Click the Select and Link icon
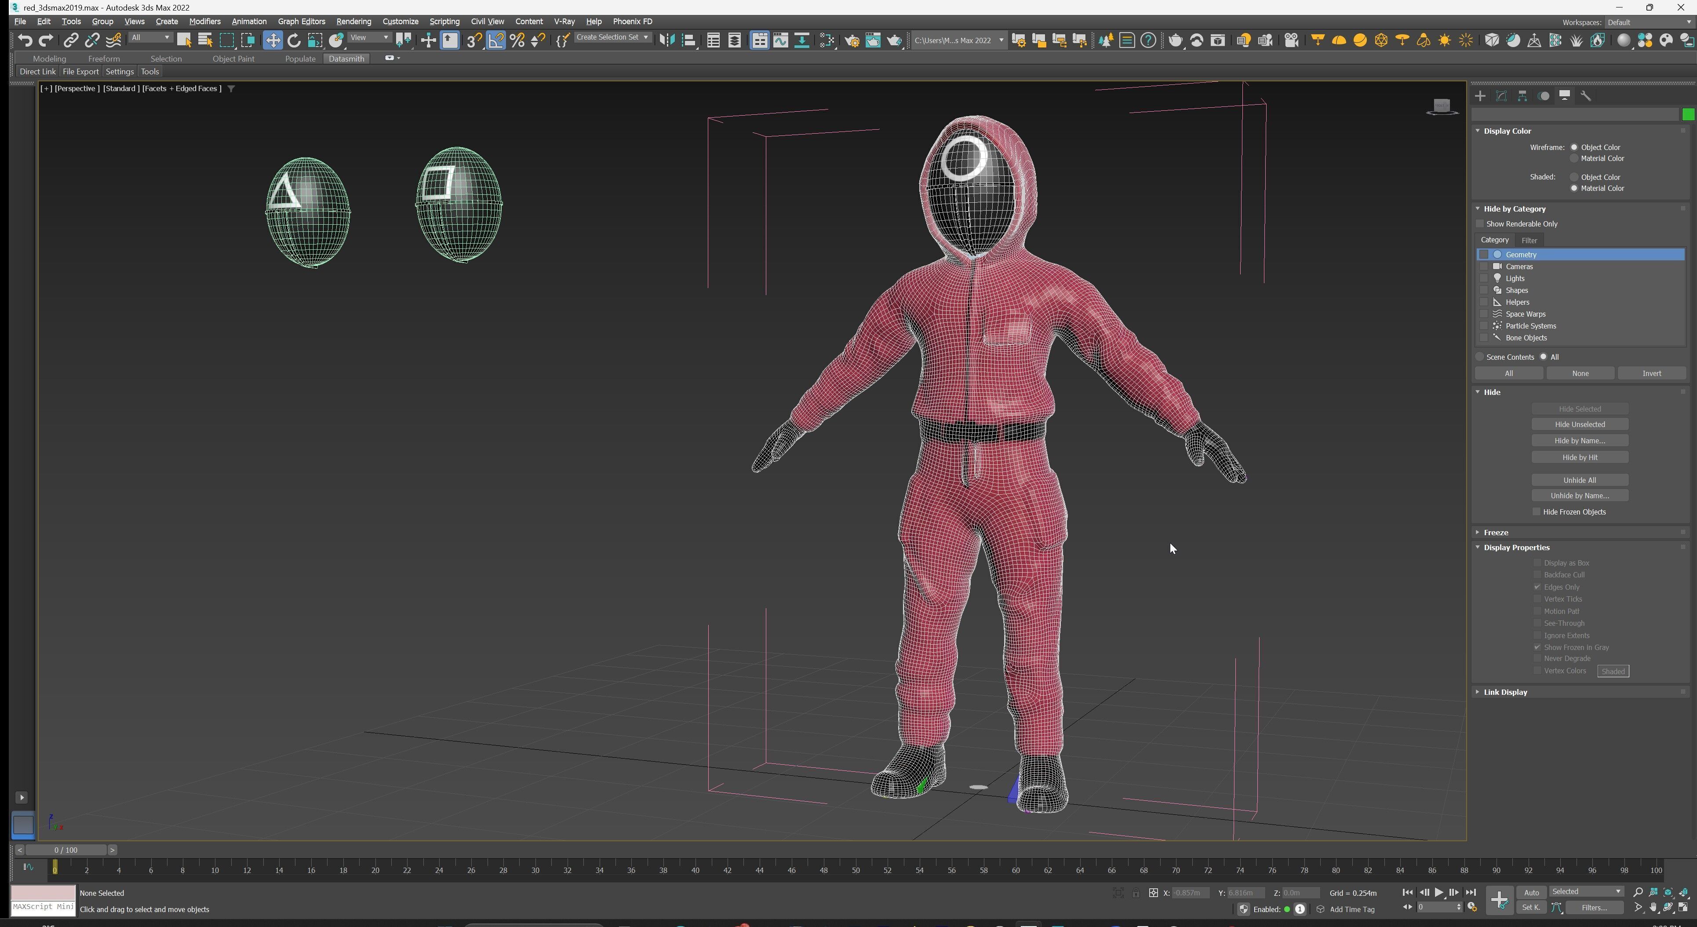1697x927 pixels. 70,41
